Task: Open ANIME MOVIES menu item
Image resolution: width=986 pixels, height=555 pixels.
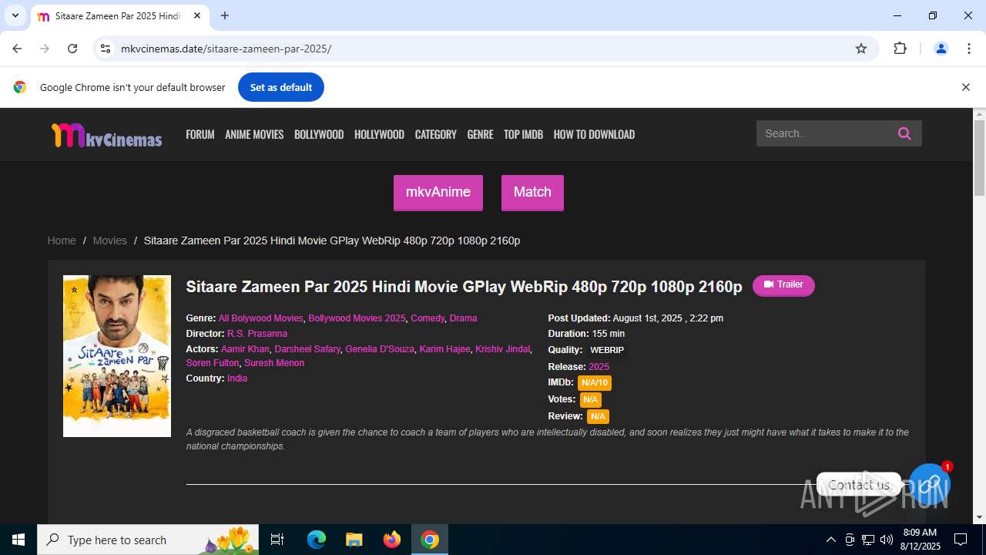Action: 254,134
